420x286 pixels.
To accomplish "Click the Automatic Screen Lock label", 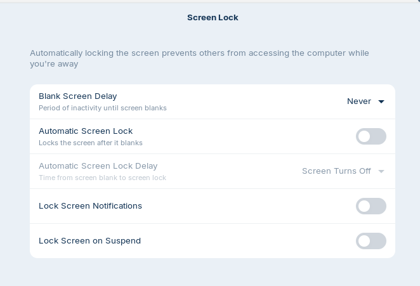I will (x=86, y=131).
